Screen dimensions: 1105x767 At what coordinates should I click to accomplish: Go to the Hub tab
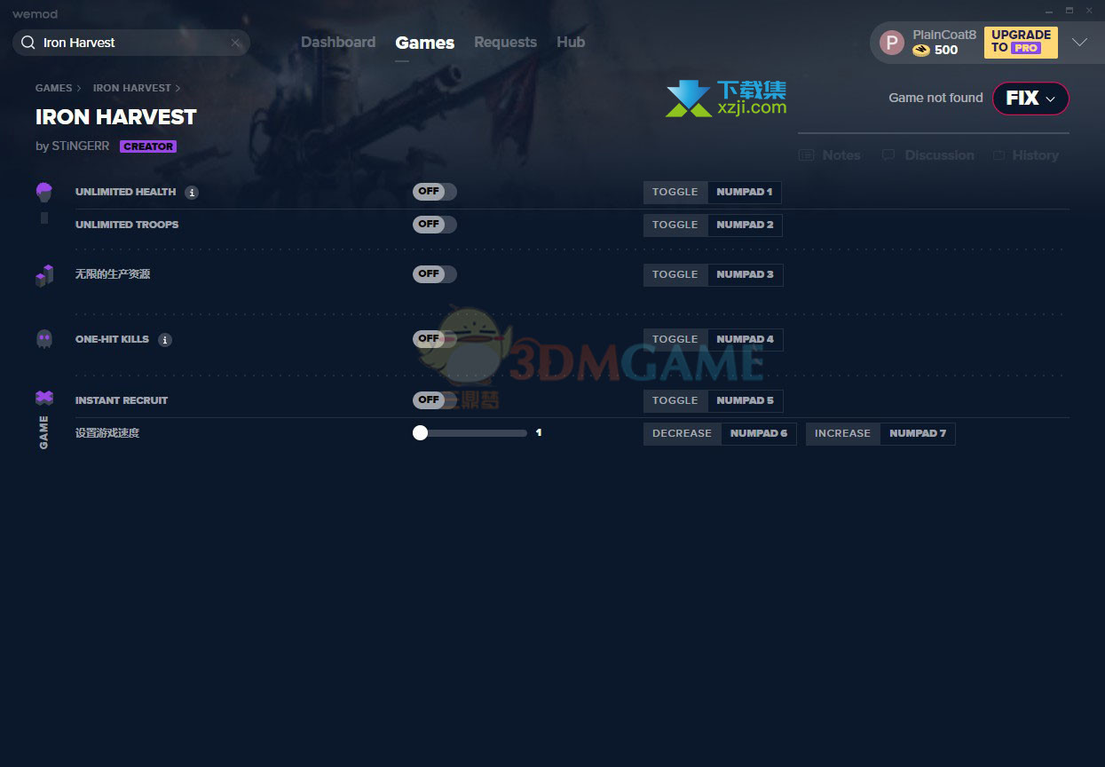pos(571,43)
